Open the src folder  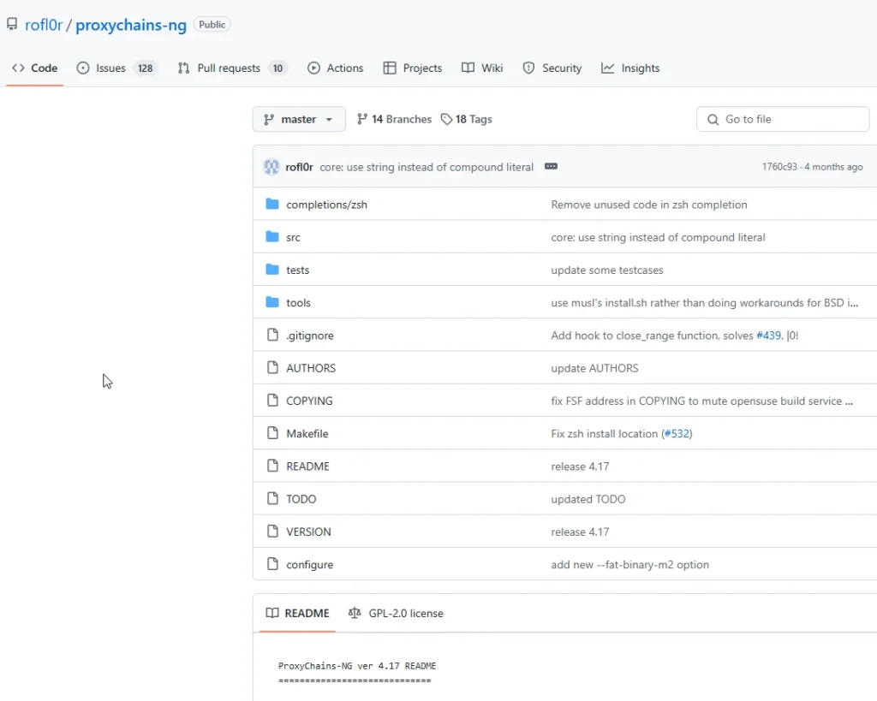tap(293, 238)
